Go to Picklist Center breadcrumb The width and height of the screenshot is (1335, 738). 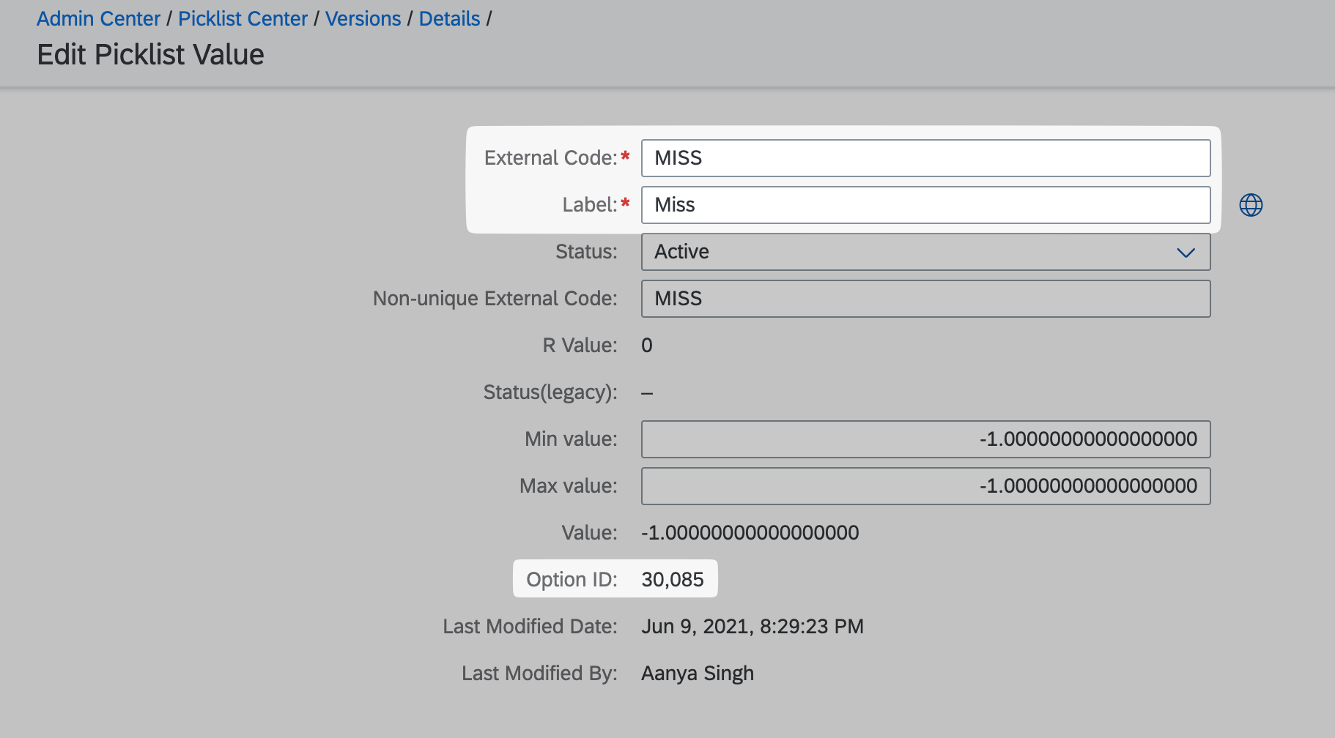point(243,19)
